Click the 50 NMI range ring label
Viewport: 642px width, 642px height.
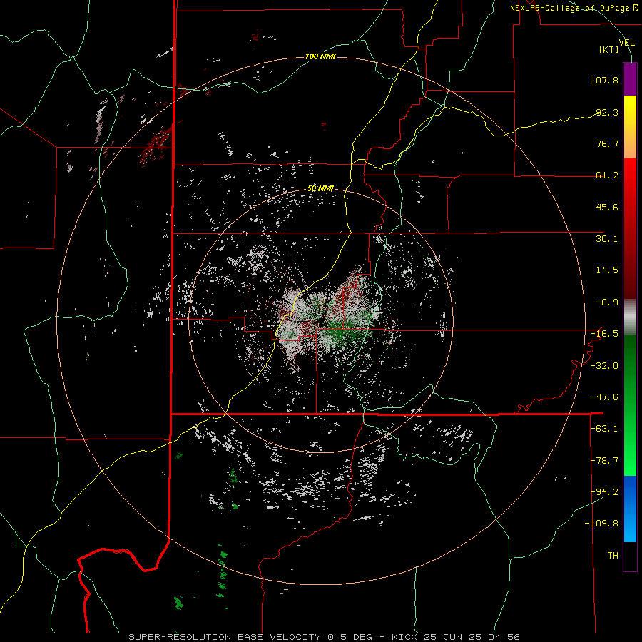pyautogui.click(x=320, y=189)
